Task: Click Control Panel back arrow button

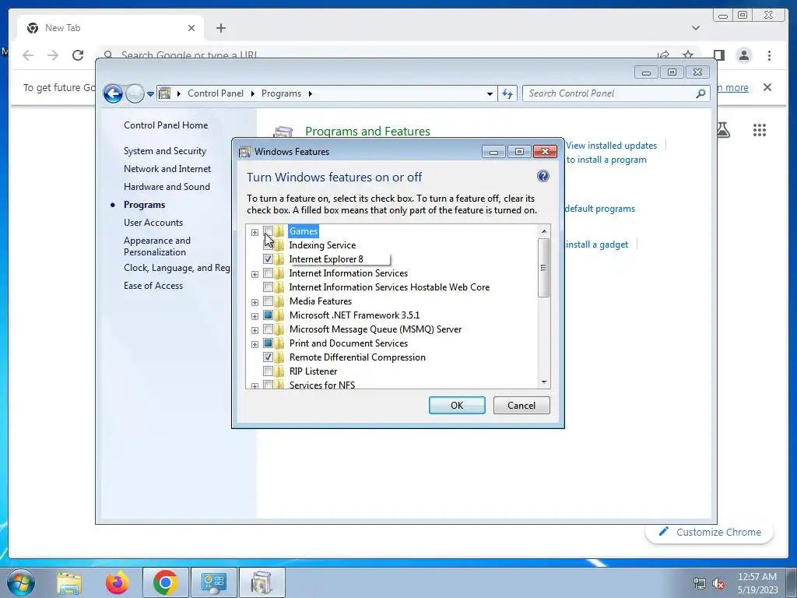Action: (x=113, y=93)
